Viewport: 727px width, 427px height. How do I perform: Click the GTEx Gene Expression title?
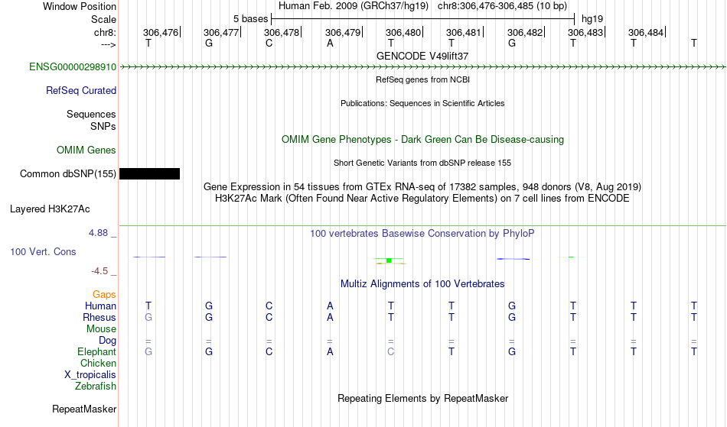tap(422, 187)
